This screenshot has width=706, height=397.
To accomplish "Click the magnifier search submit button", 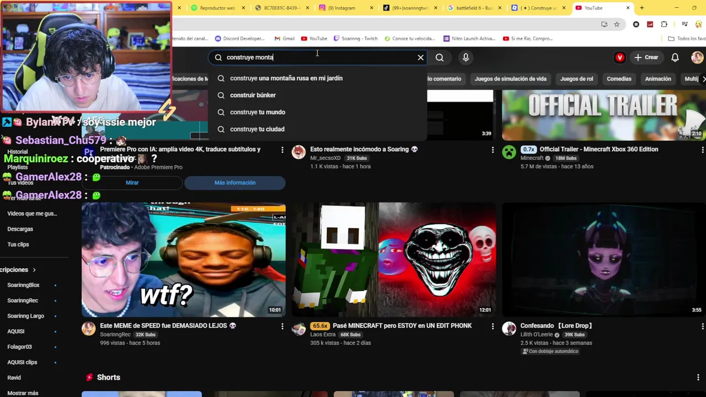I will [x=440, y=57].
